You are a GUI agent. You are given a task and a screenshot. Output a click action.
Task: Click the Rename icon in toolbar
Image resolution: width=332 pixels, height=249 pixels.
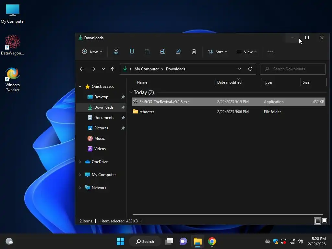click(163, 52)
